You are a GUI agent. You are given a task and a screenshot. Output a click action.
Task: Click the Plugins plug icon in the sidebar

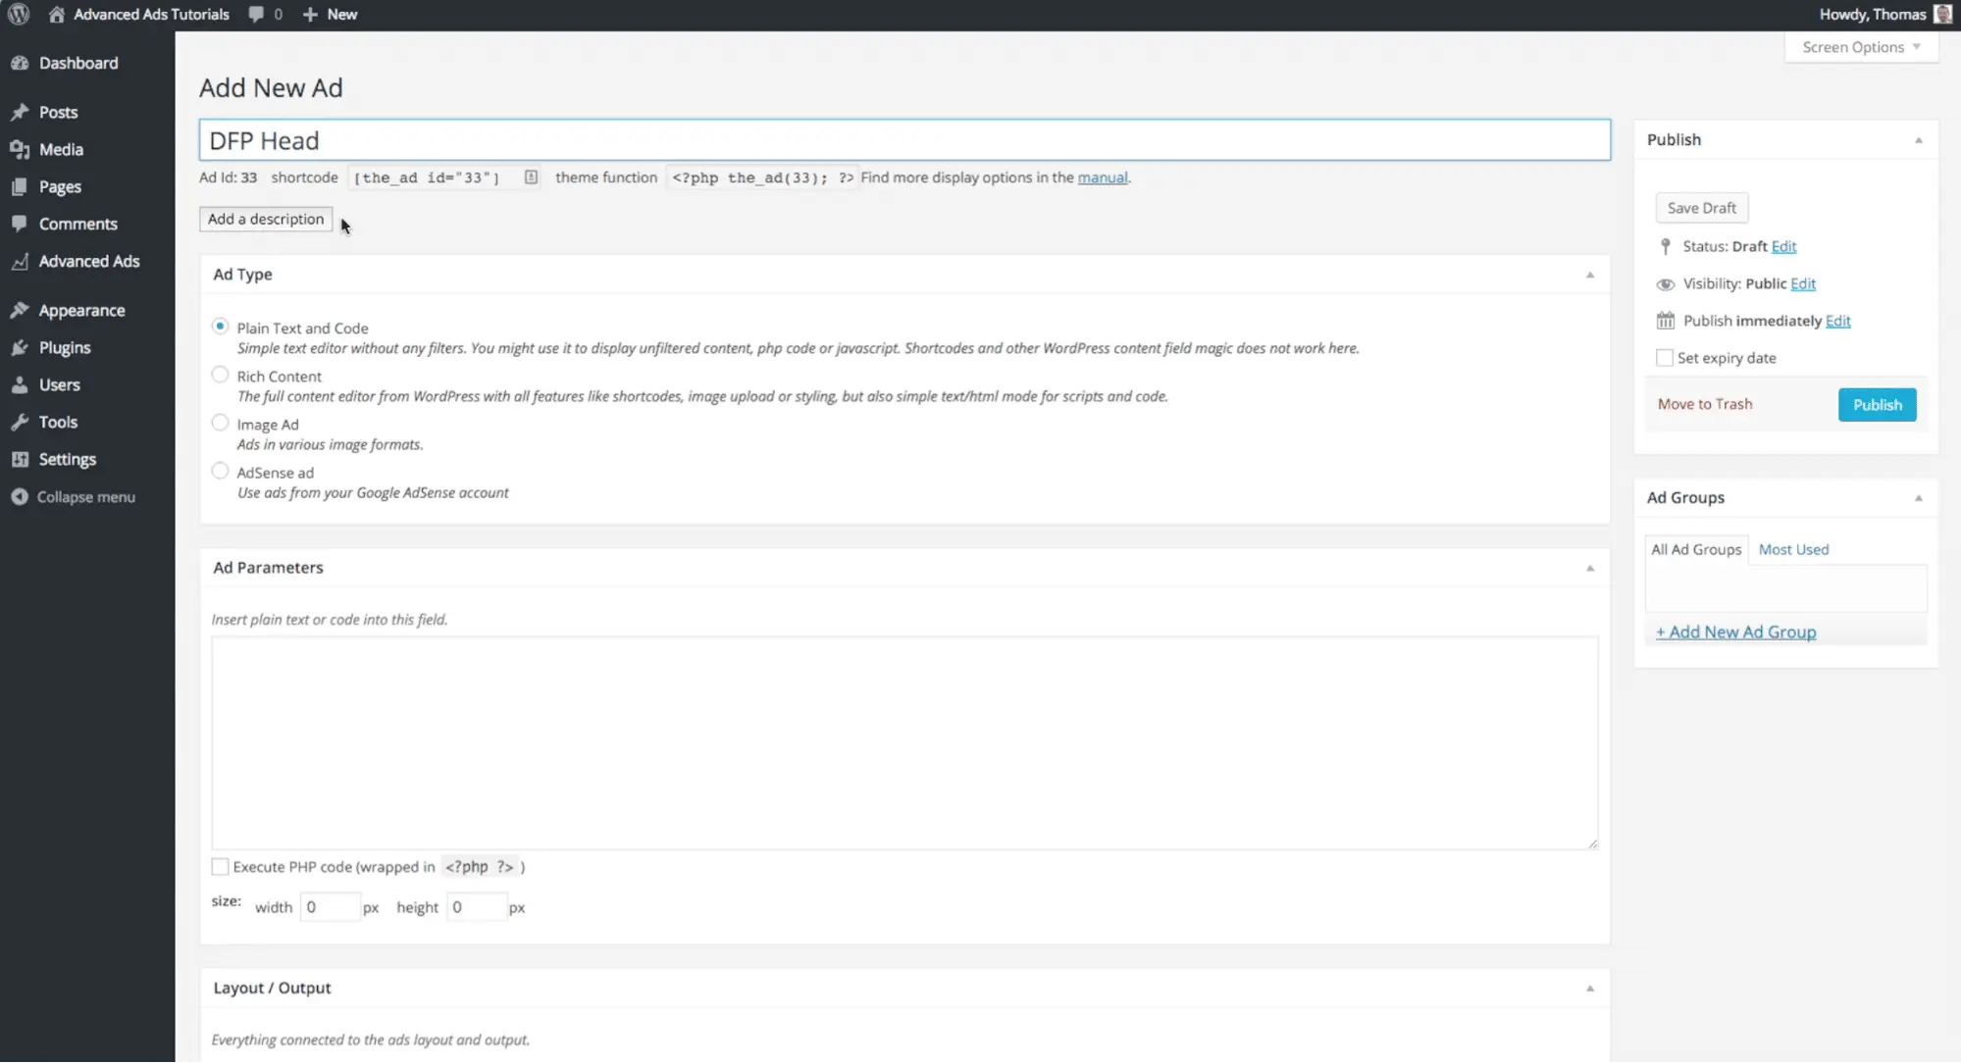pos(20,347)
